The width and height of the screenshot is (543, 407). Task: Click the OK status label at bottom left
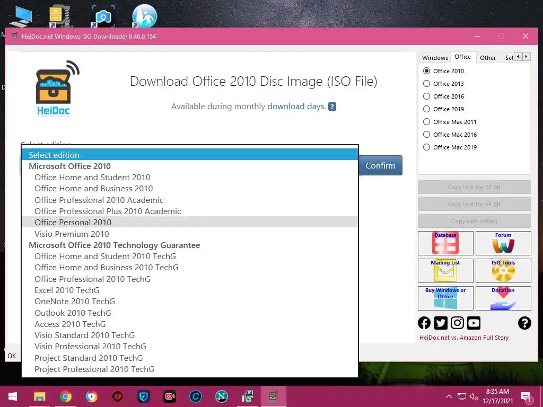pyautogui.click(x=12, y=356)
